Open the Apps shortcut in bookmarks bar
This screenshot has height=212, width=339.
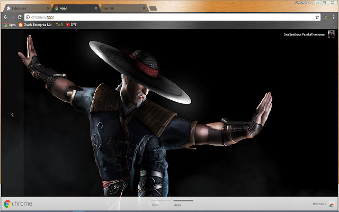[x=10, y=25]
